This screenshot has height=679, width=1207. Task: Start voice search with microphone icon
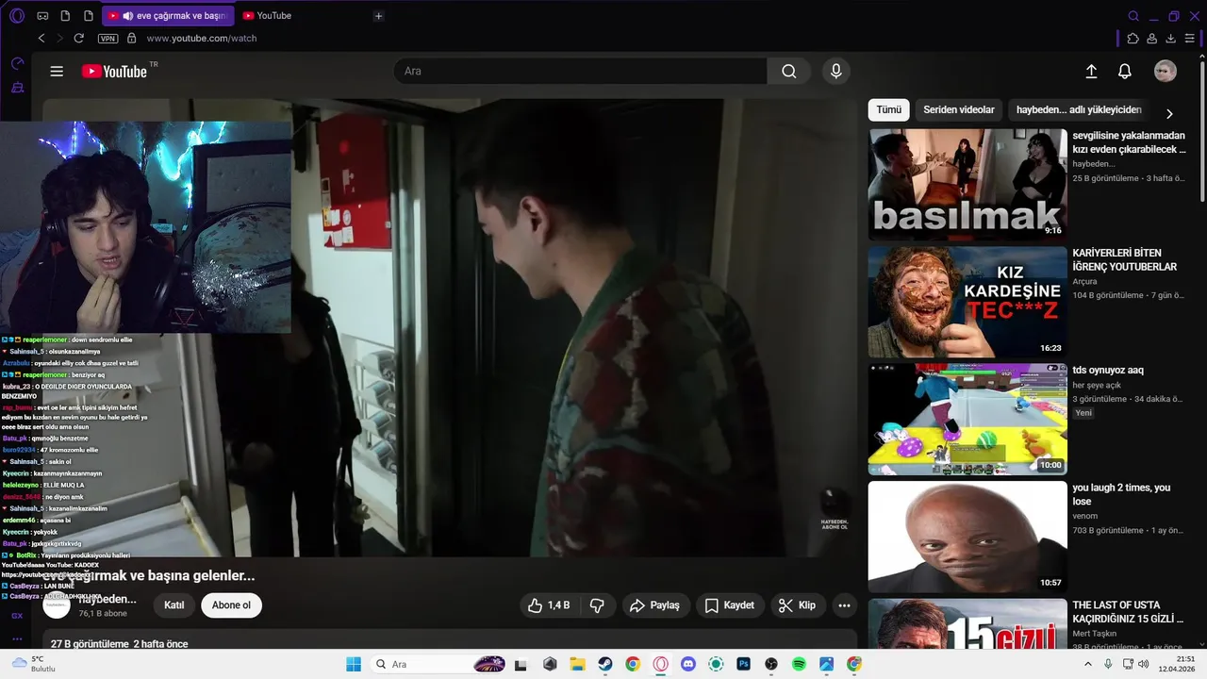tap(835, 71)
